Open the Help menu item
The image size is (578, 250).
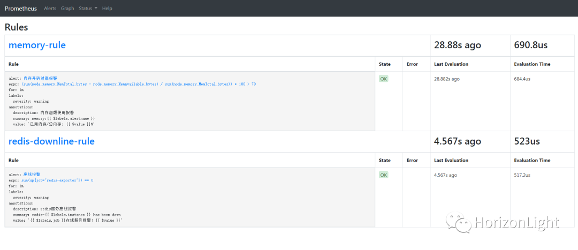click(107, 9)
